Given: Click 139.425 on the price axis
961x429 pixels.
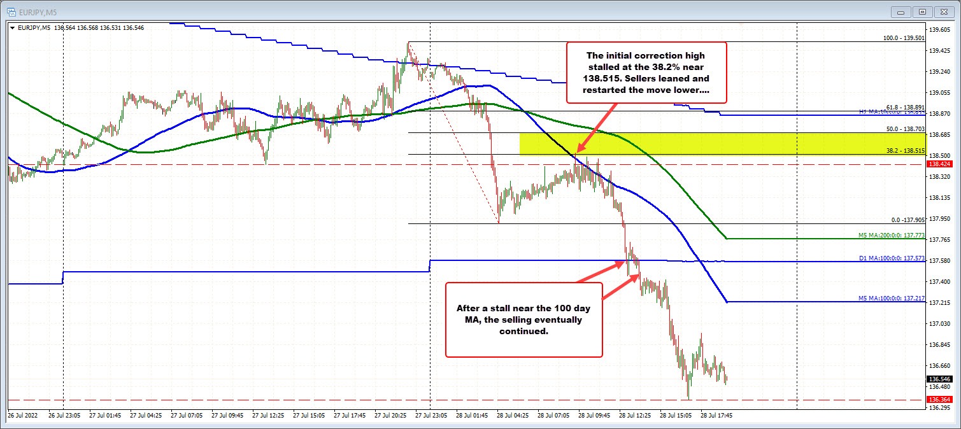Looking at the screenshot, I should [940, 50].
